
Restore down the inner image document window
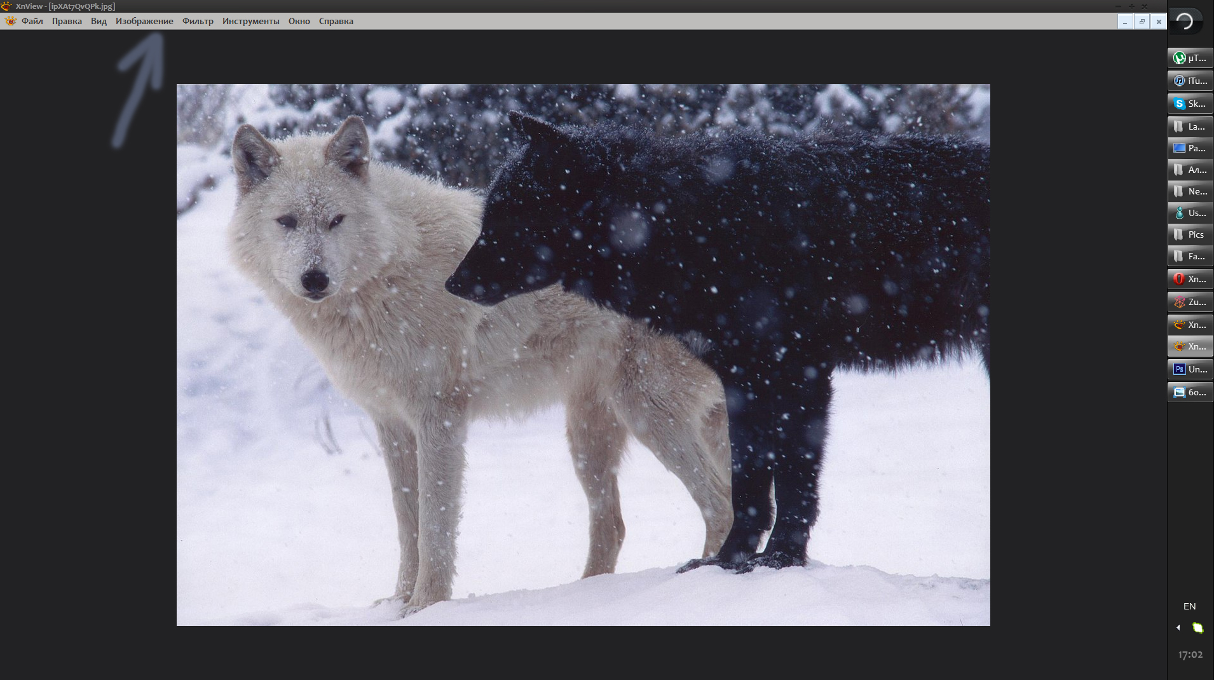click(1142, 22)
